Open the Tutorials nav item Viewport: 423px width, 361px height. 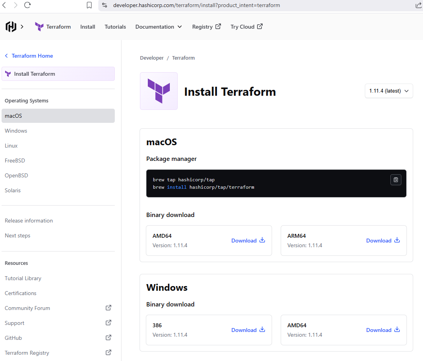(115, 27)
